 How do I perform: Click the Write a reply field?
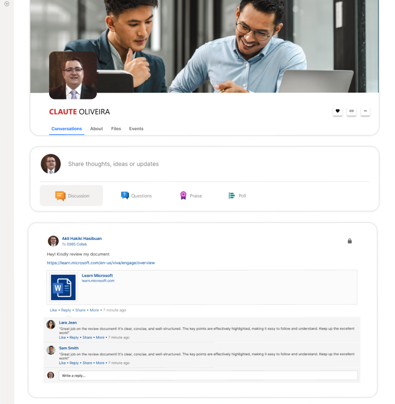click(208, 375)
